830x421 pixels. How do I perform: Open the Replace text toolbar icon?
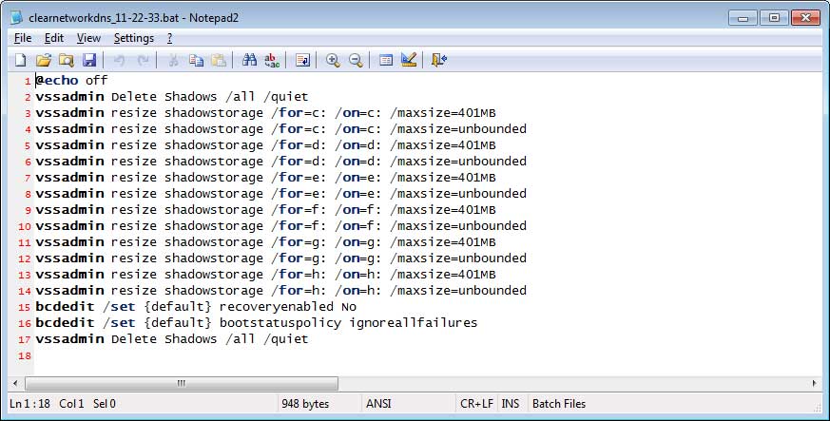click(272, 60)
